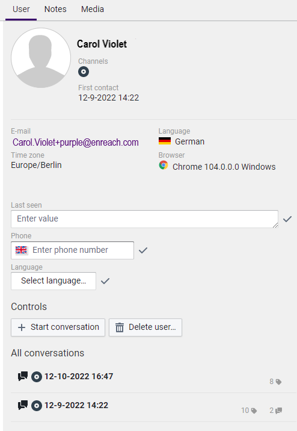
Task: Click the Delete user button
Action: pos(145,327)
